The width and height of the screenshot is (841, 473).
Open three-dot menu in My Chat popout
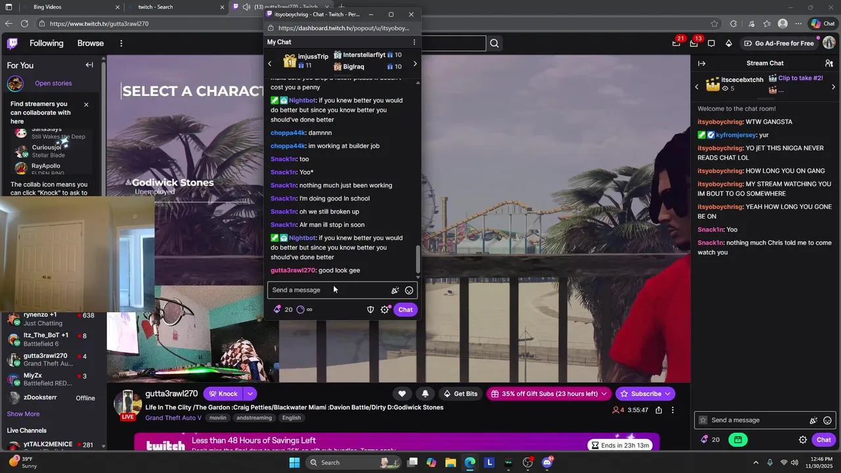pos(414,42)
